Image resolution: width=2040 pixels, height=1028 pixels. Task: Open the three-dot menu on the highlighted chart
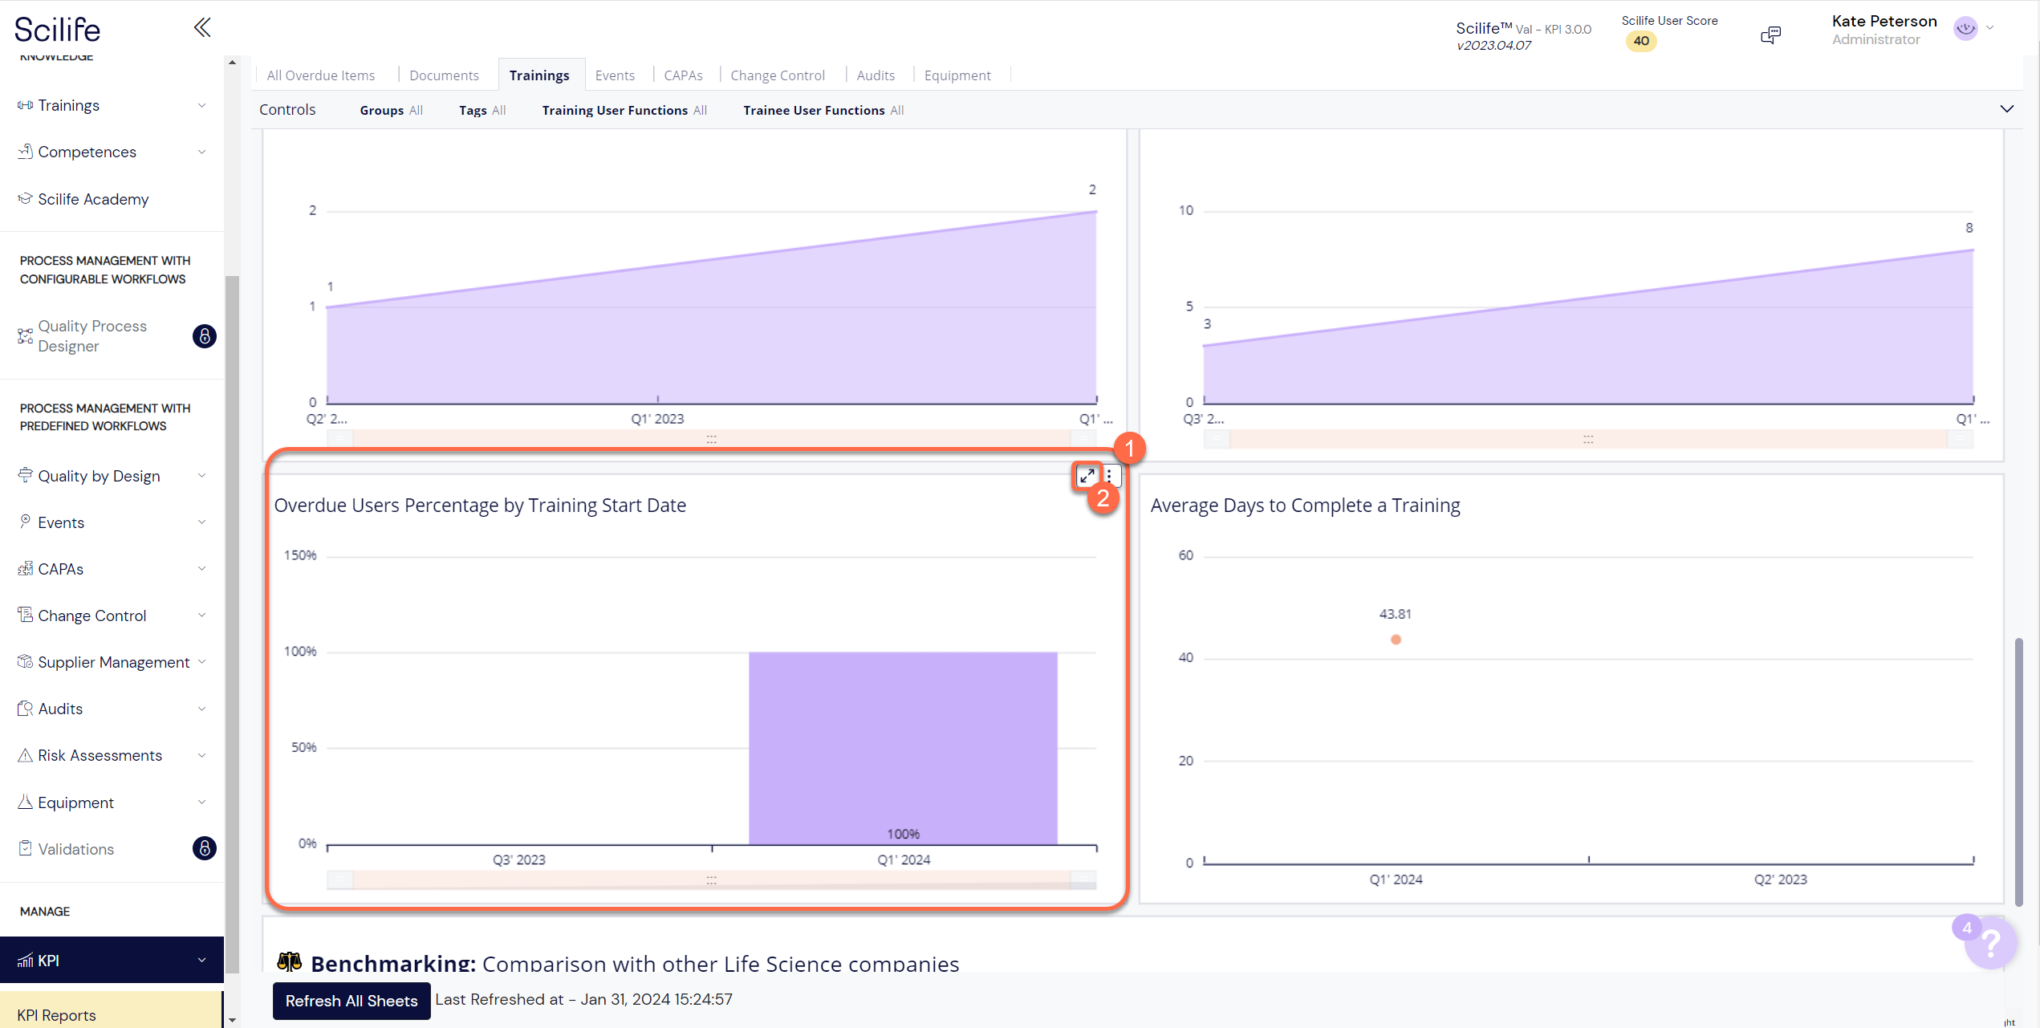click(1111, 475)
